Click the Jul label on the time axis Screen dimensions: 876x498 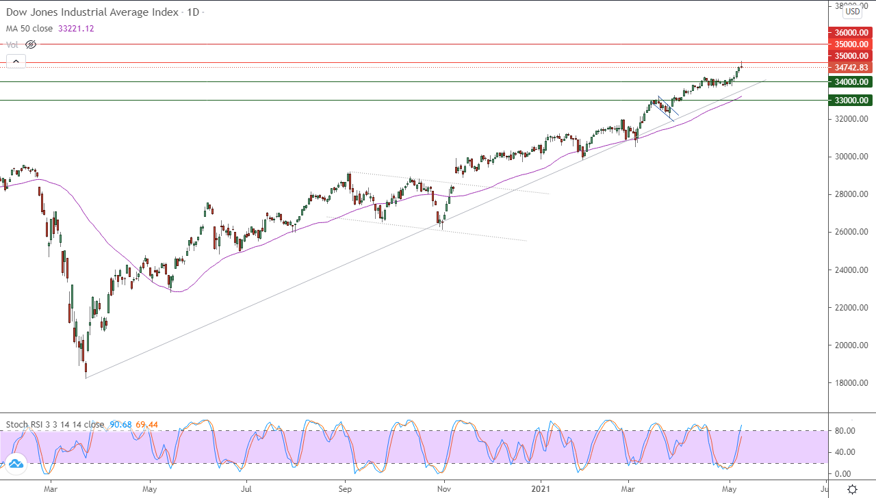click(x=248, y=489)
